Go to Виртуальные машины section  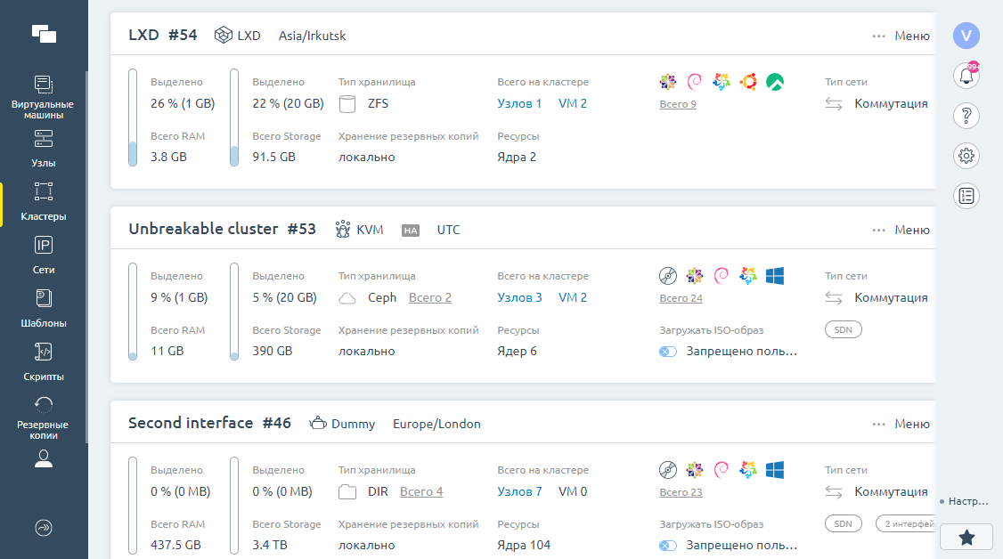click(x=43, y=97)
